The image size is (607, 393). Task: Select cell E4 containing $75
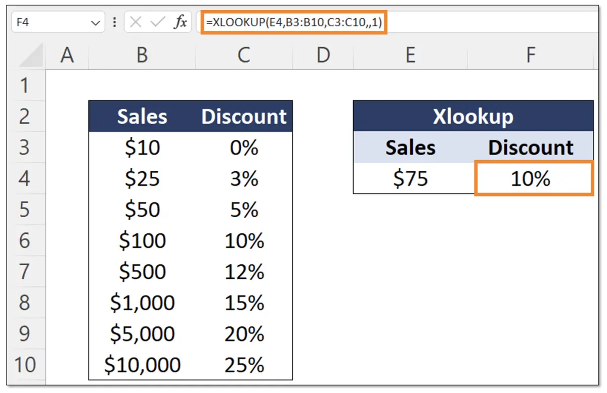tap(411, 178)
